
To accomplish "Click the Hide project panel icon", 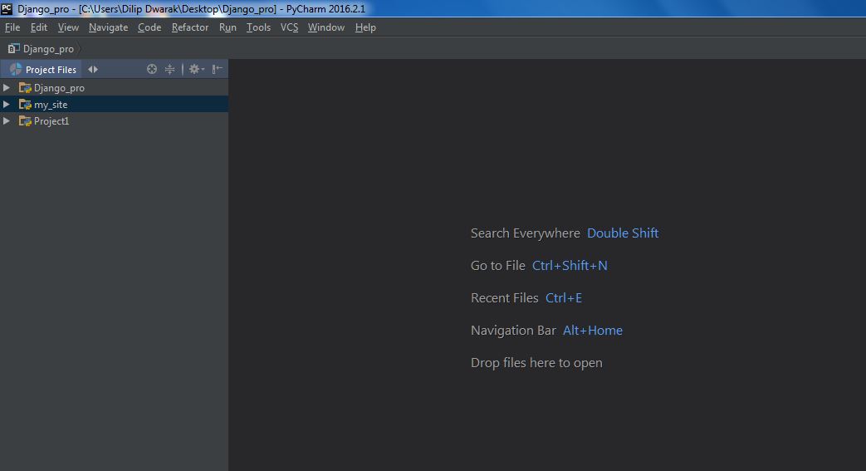I will tap(217, 69).
